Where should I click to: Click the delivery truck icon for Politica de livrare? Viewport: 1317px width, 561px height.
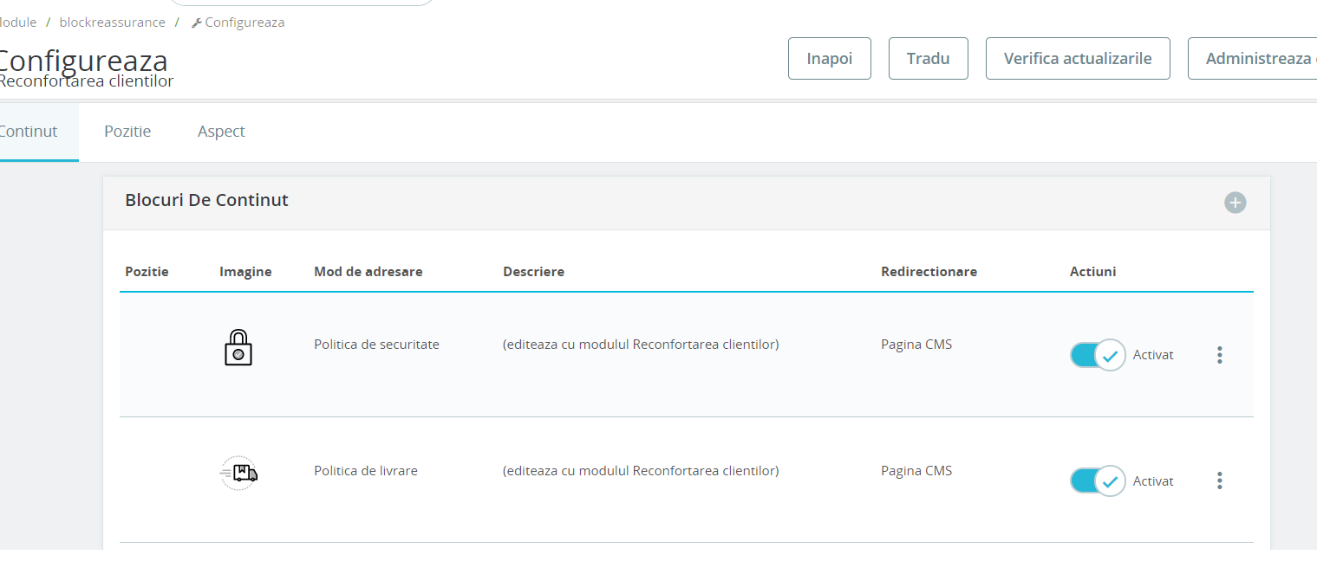tap(238, 474)
